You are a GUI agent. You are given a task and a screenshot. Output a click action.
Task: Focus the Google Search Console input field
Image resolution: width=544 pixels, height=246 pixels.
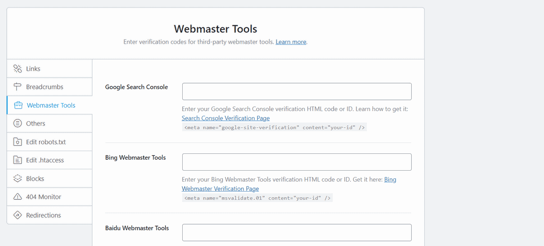(x=297, y=91)
